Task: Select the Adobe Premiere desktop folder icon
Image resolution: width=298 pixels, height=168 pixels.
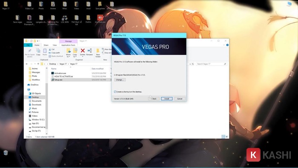Action: (29, 20)
